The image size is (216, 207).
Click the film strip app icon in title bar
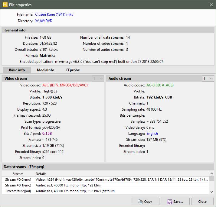click(x=5, y=5)
